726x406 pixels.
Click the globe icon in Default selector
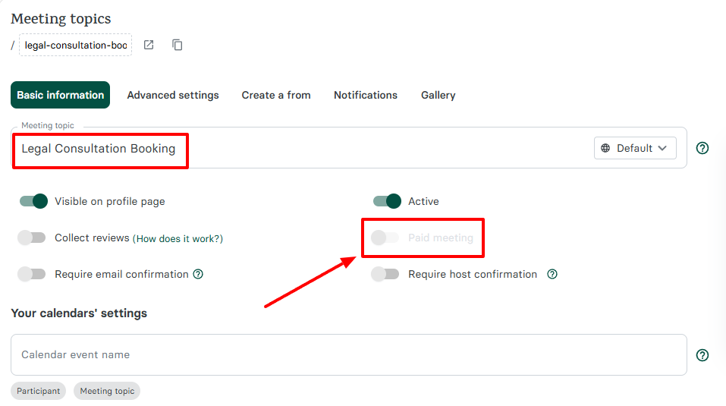pyautogui.click(x=605, y=148)
